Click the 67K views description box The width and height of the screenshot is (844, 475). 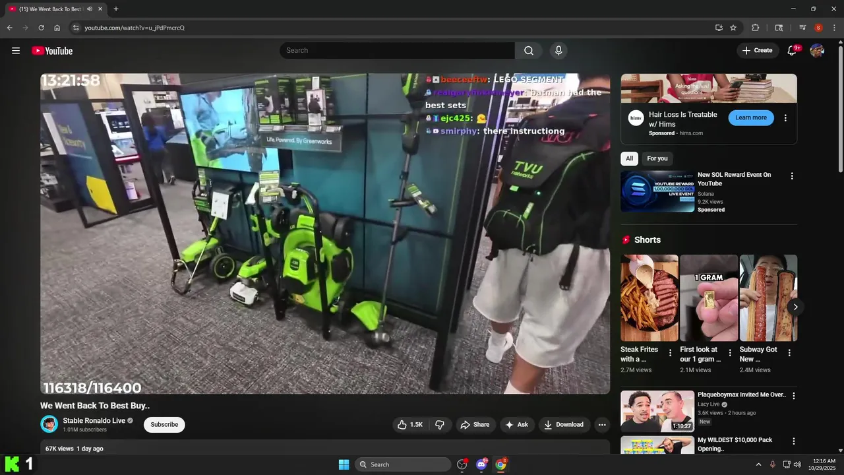pos(325,448)
